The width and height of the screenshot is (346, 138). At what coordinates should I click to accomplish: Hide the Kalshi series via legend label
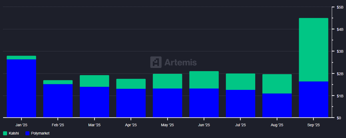14,133
